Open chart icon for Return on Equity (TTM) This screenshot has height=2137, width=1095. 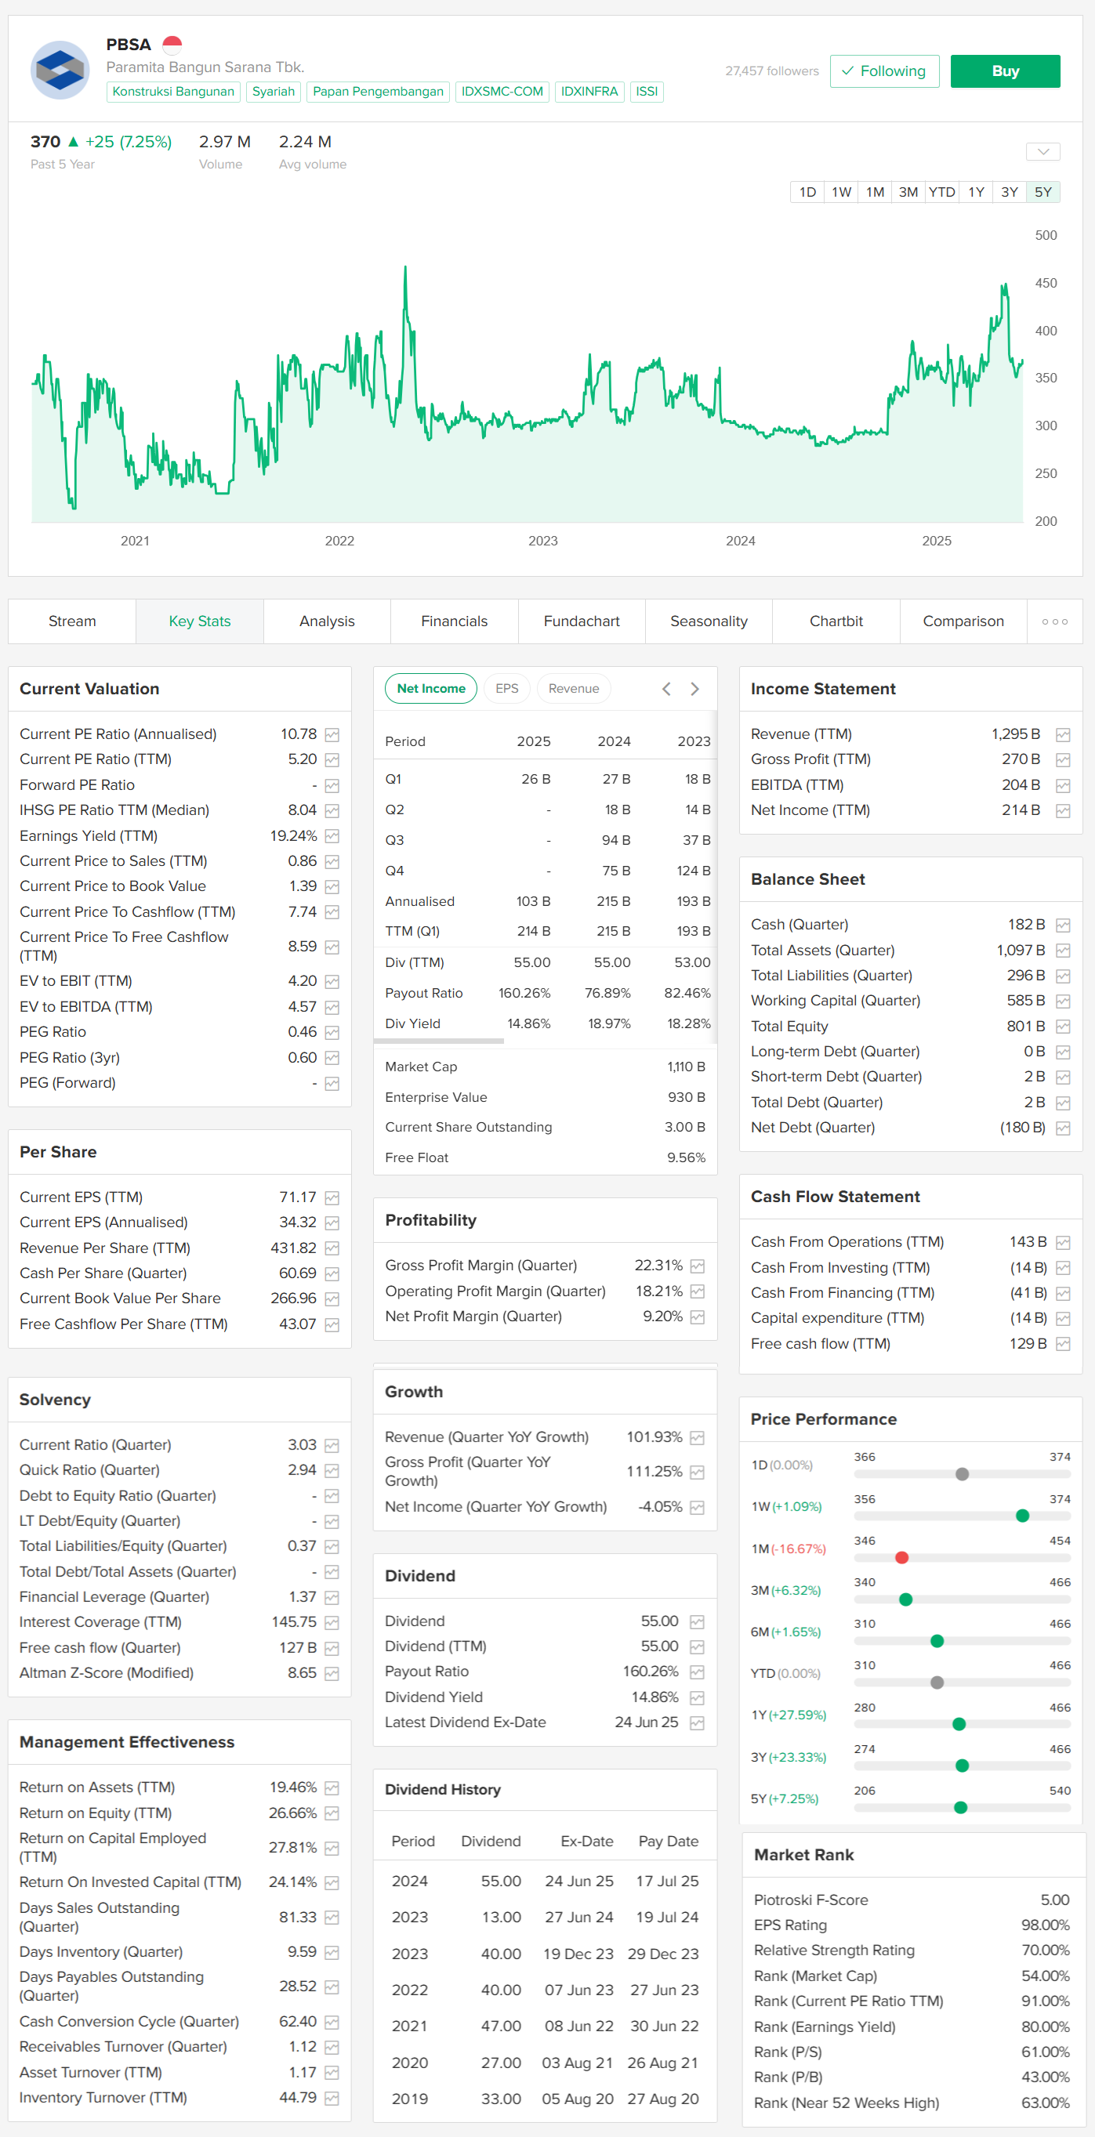332,1813
